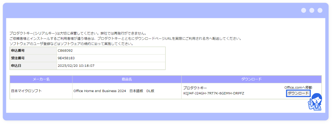Click the 申込日 row label
This screenshot has width=332, height=124.
[x=33, y=66]
